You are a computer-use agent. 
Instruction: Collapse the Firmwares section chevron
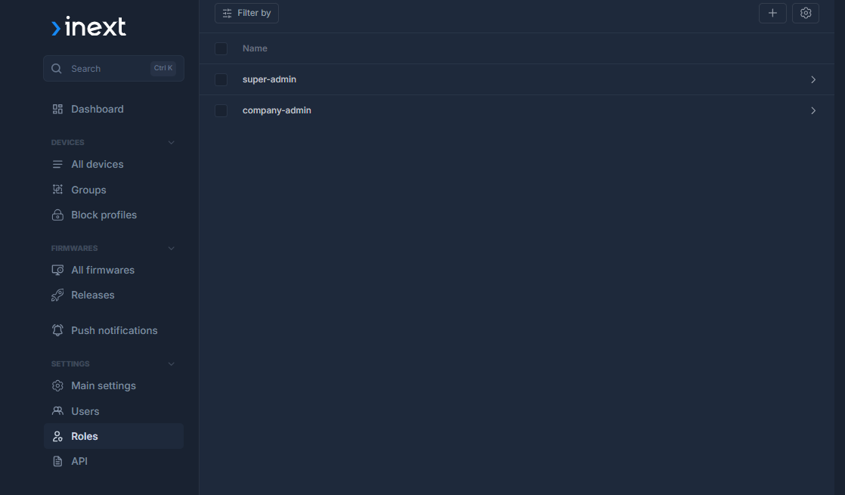pos(171,249)
